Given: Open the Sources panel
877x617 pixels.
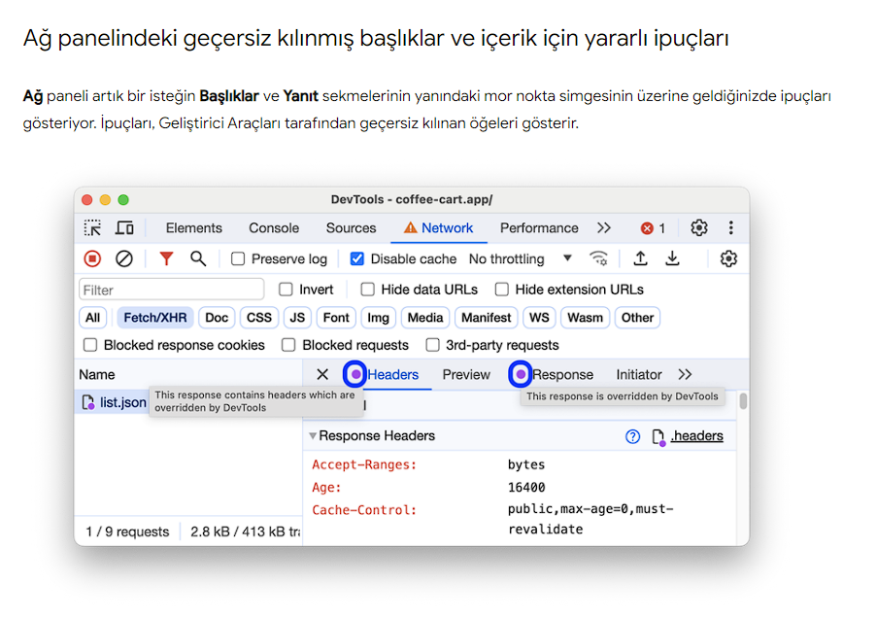Looking at the screenshot, I should (351, 227).
